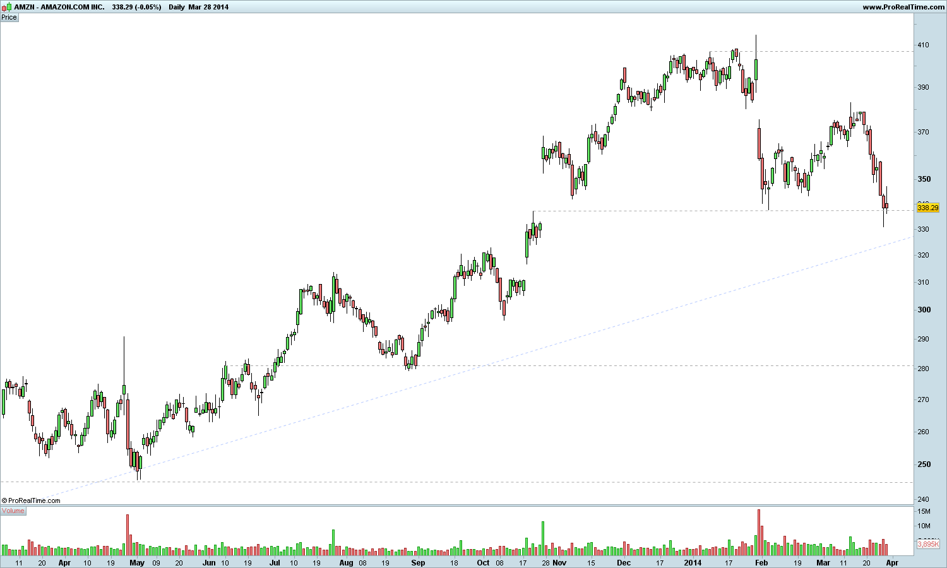Click the Jul label on date axis
This screenshot has height=568, width=947.
[275, 562]
